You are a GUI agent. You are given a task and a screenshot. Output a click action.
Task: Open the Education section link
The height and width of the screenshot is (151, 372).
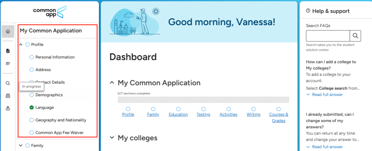[x=178, y=114]
